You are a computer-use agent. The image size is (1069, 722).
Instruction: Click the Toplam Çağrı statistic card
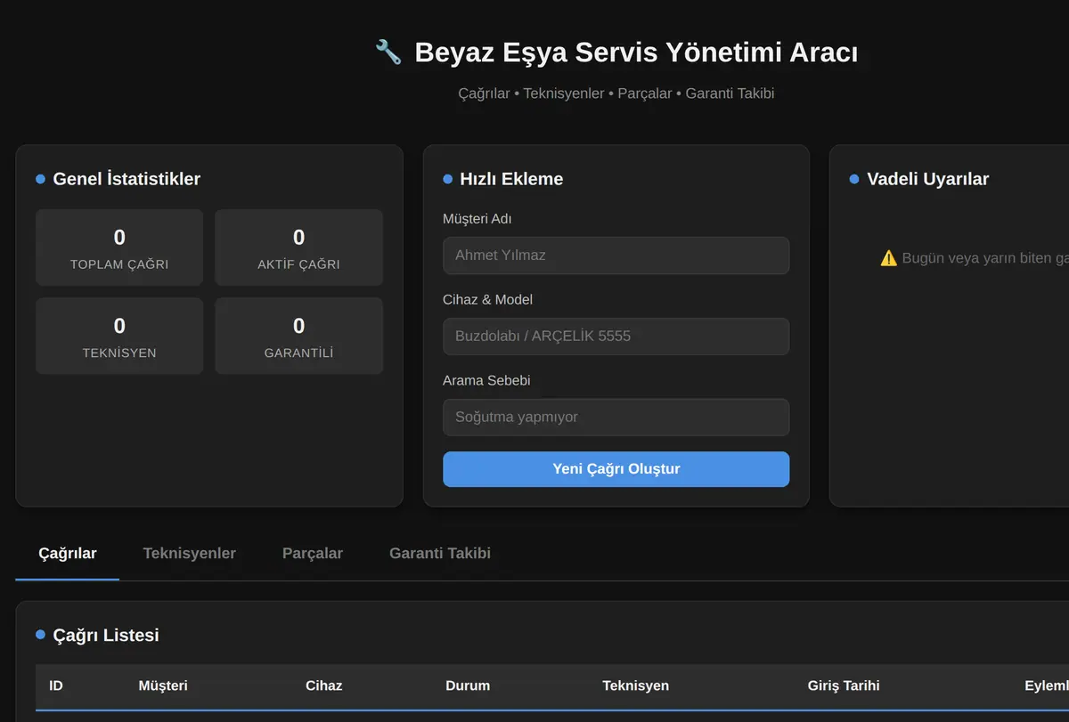119,247
